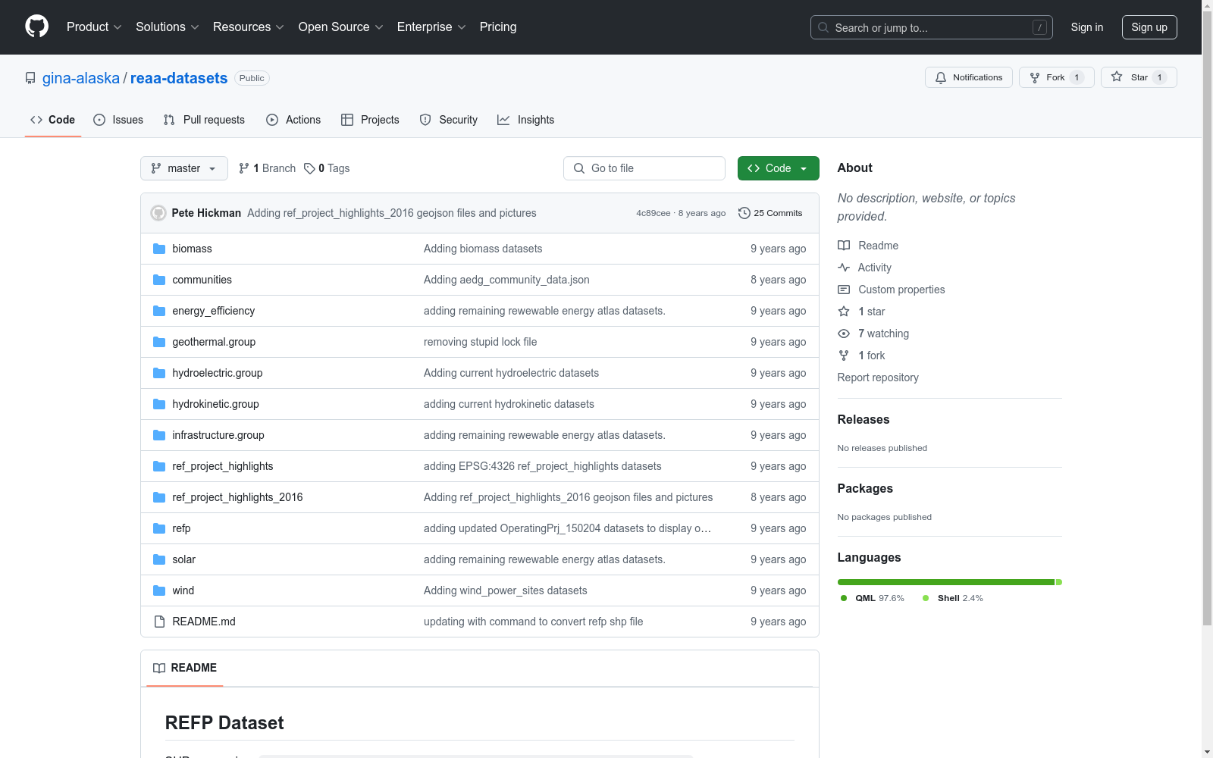Open commit 'Adding wind_power_sites datasets'
This screenshot has width=1213, height=758.
(506, 590)
